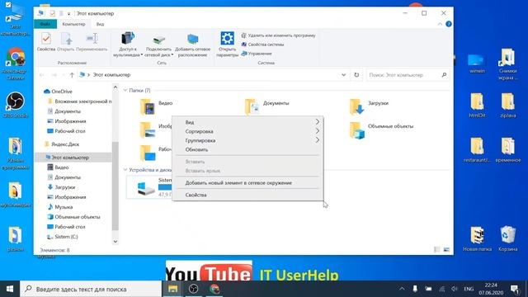Click the search field Поиск: Этот компьютер
528x297 pixels.
[408, 75]
